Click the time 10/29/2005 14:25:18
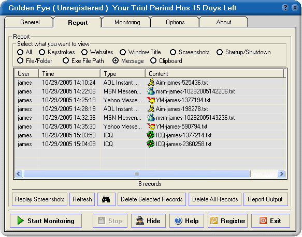This screenshot has width=302, height=237. point(69,100)
